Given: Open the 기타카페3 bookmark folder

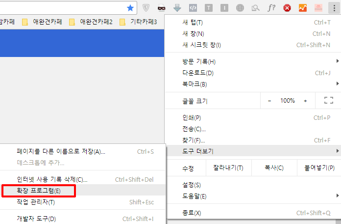Looking at the screenshot, I should coord(138,22).
